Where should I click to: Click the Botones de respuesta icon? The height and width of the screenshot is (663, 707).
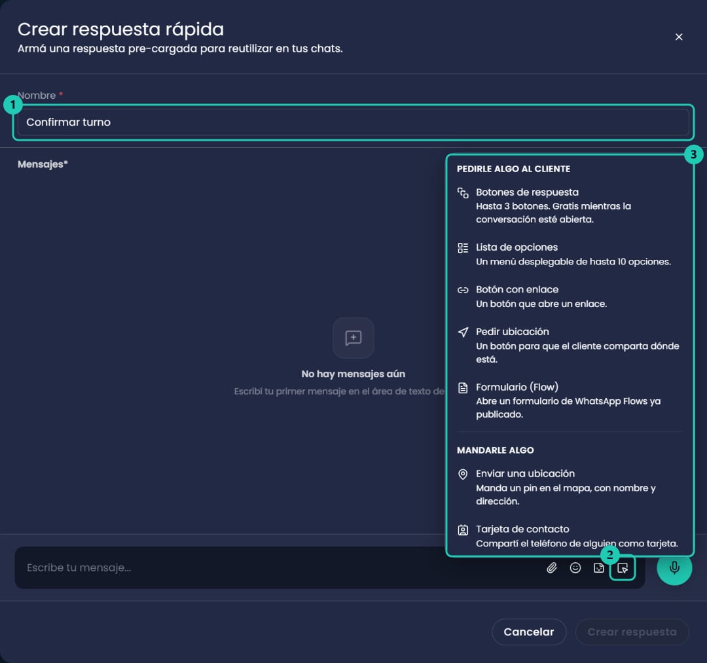click(x=463, y=193)
